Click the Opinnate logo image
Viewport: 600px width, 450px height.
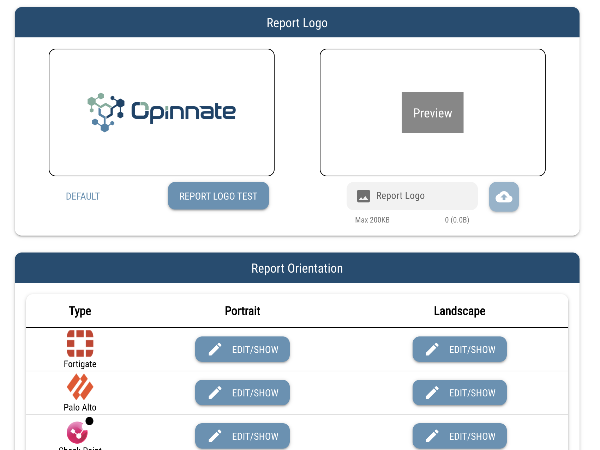click(162, 112)
